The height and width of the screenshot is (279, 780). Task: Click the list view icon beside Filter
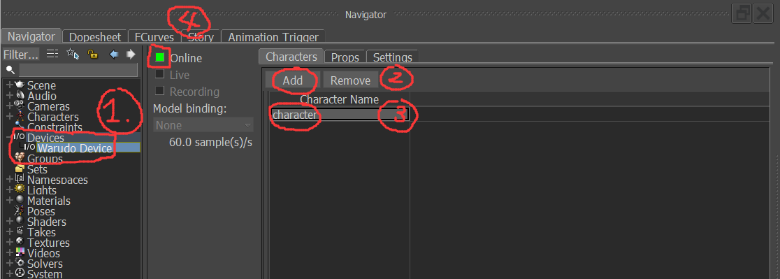tap(52, 54)
